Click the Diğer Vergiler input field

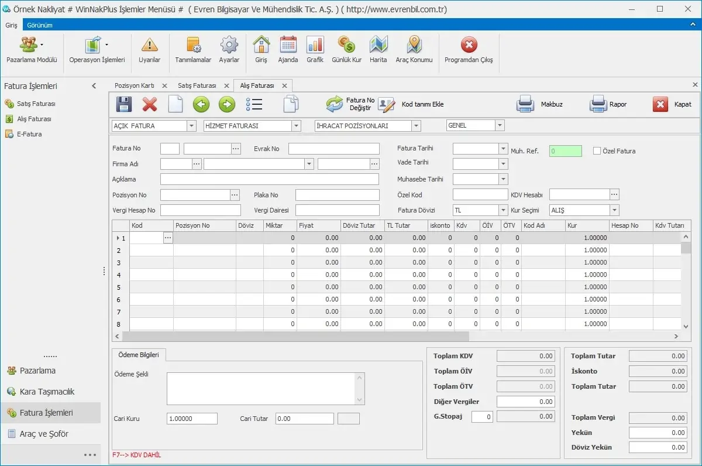[525, 402]
